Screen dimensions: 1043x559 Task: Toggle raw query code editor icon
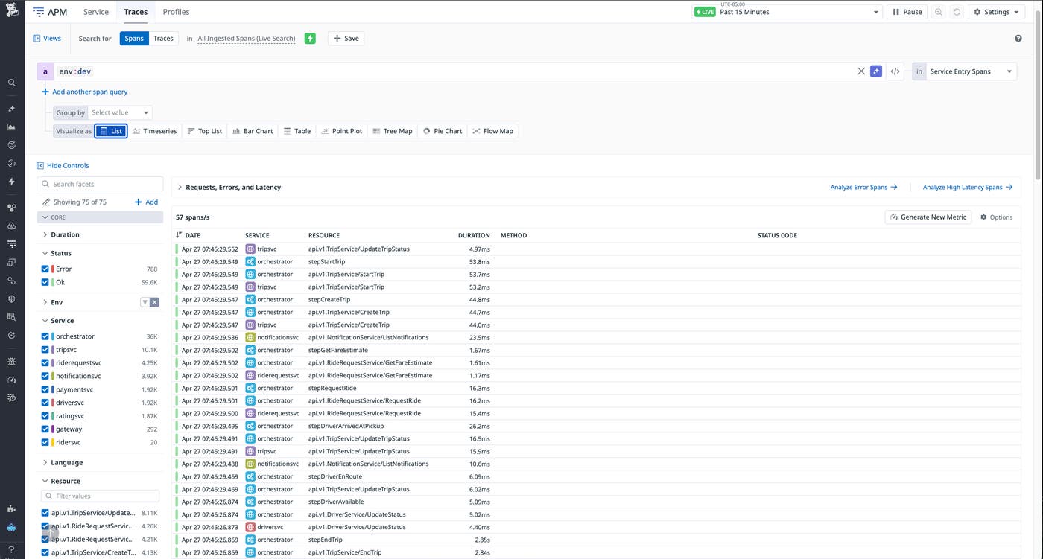(895, 71)
